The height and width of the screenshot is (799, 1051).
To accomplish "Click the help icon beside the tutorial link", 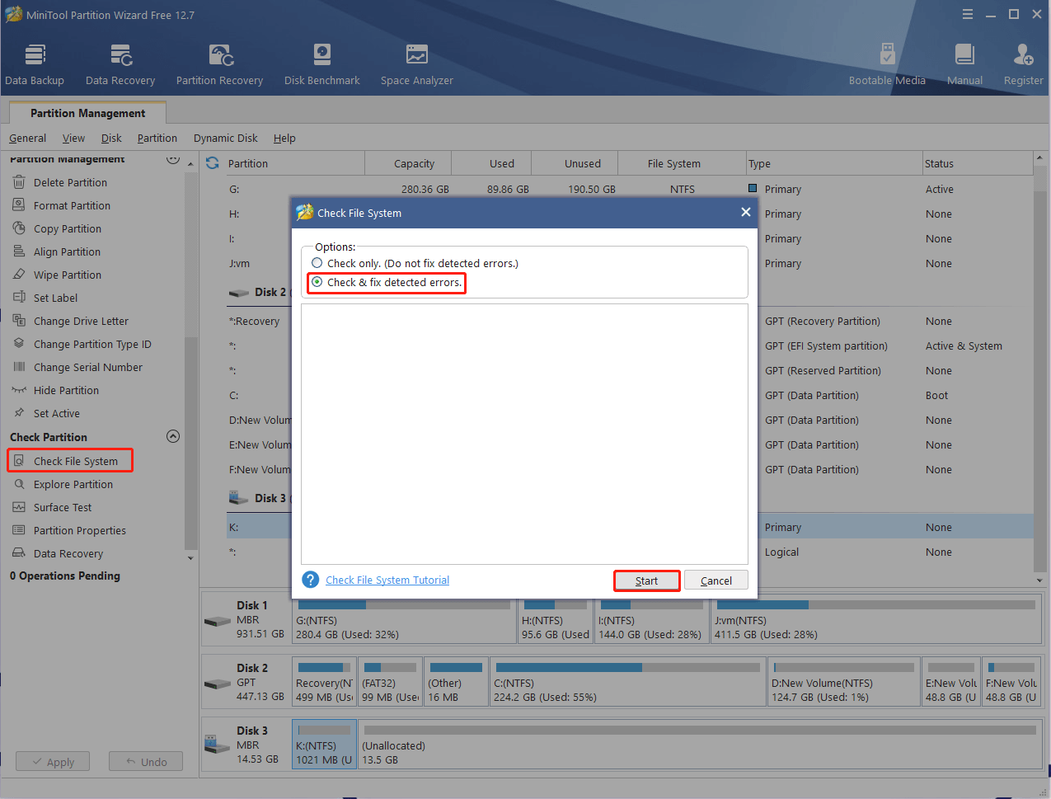I will (311, 580).
